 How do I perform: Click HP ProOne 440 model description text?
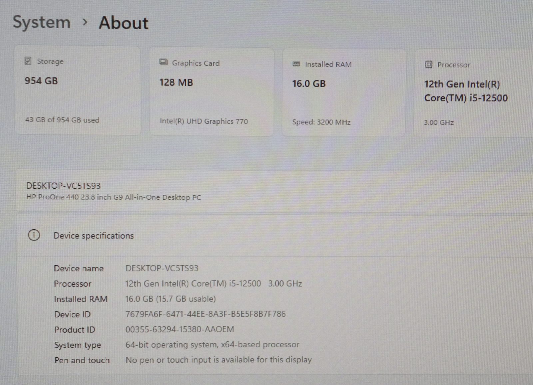(114, 197)
